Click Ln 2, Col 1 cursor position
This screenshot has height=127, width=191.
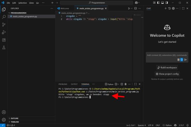tap(131, 125)
